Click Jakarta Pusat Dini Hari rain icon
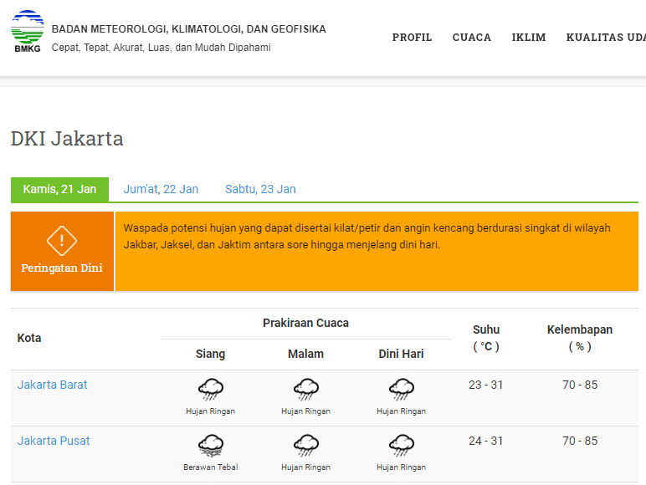 pyautogui.click(x=402, y=445)
